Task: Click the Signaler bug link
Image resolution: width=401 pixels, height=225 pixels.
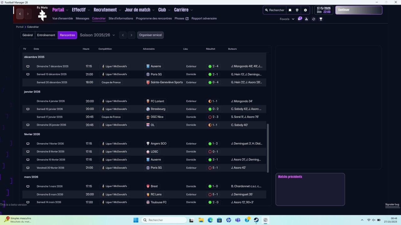Action: pyautogui.click(x=392, y=204)
